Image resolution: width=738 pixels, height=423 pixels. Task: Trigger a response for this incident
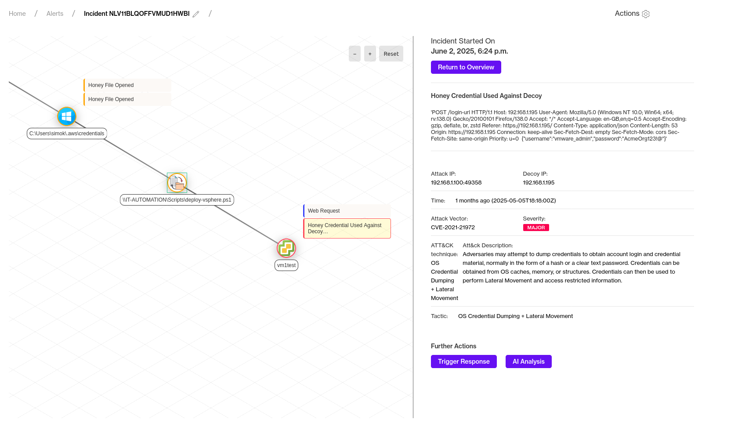pyautogui.click(x=463, y=361)
